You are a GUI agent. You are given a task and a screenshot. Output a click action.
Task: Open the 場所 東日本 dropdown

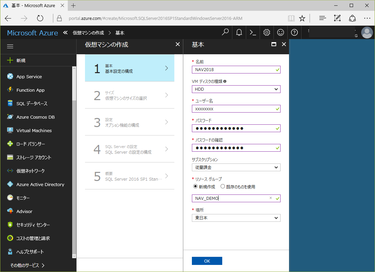pos(236,218)
